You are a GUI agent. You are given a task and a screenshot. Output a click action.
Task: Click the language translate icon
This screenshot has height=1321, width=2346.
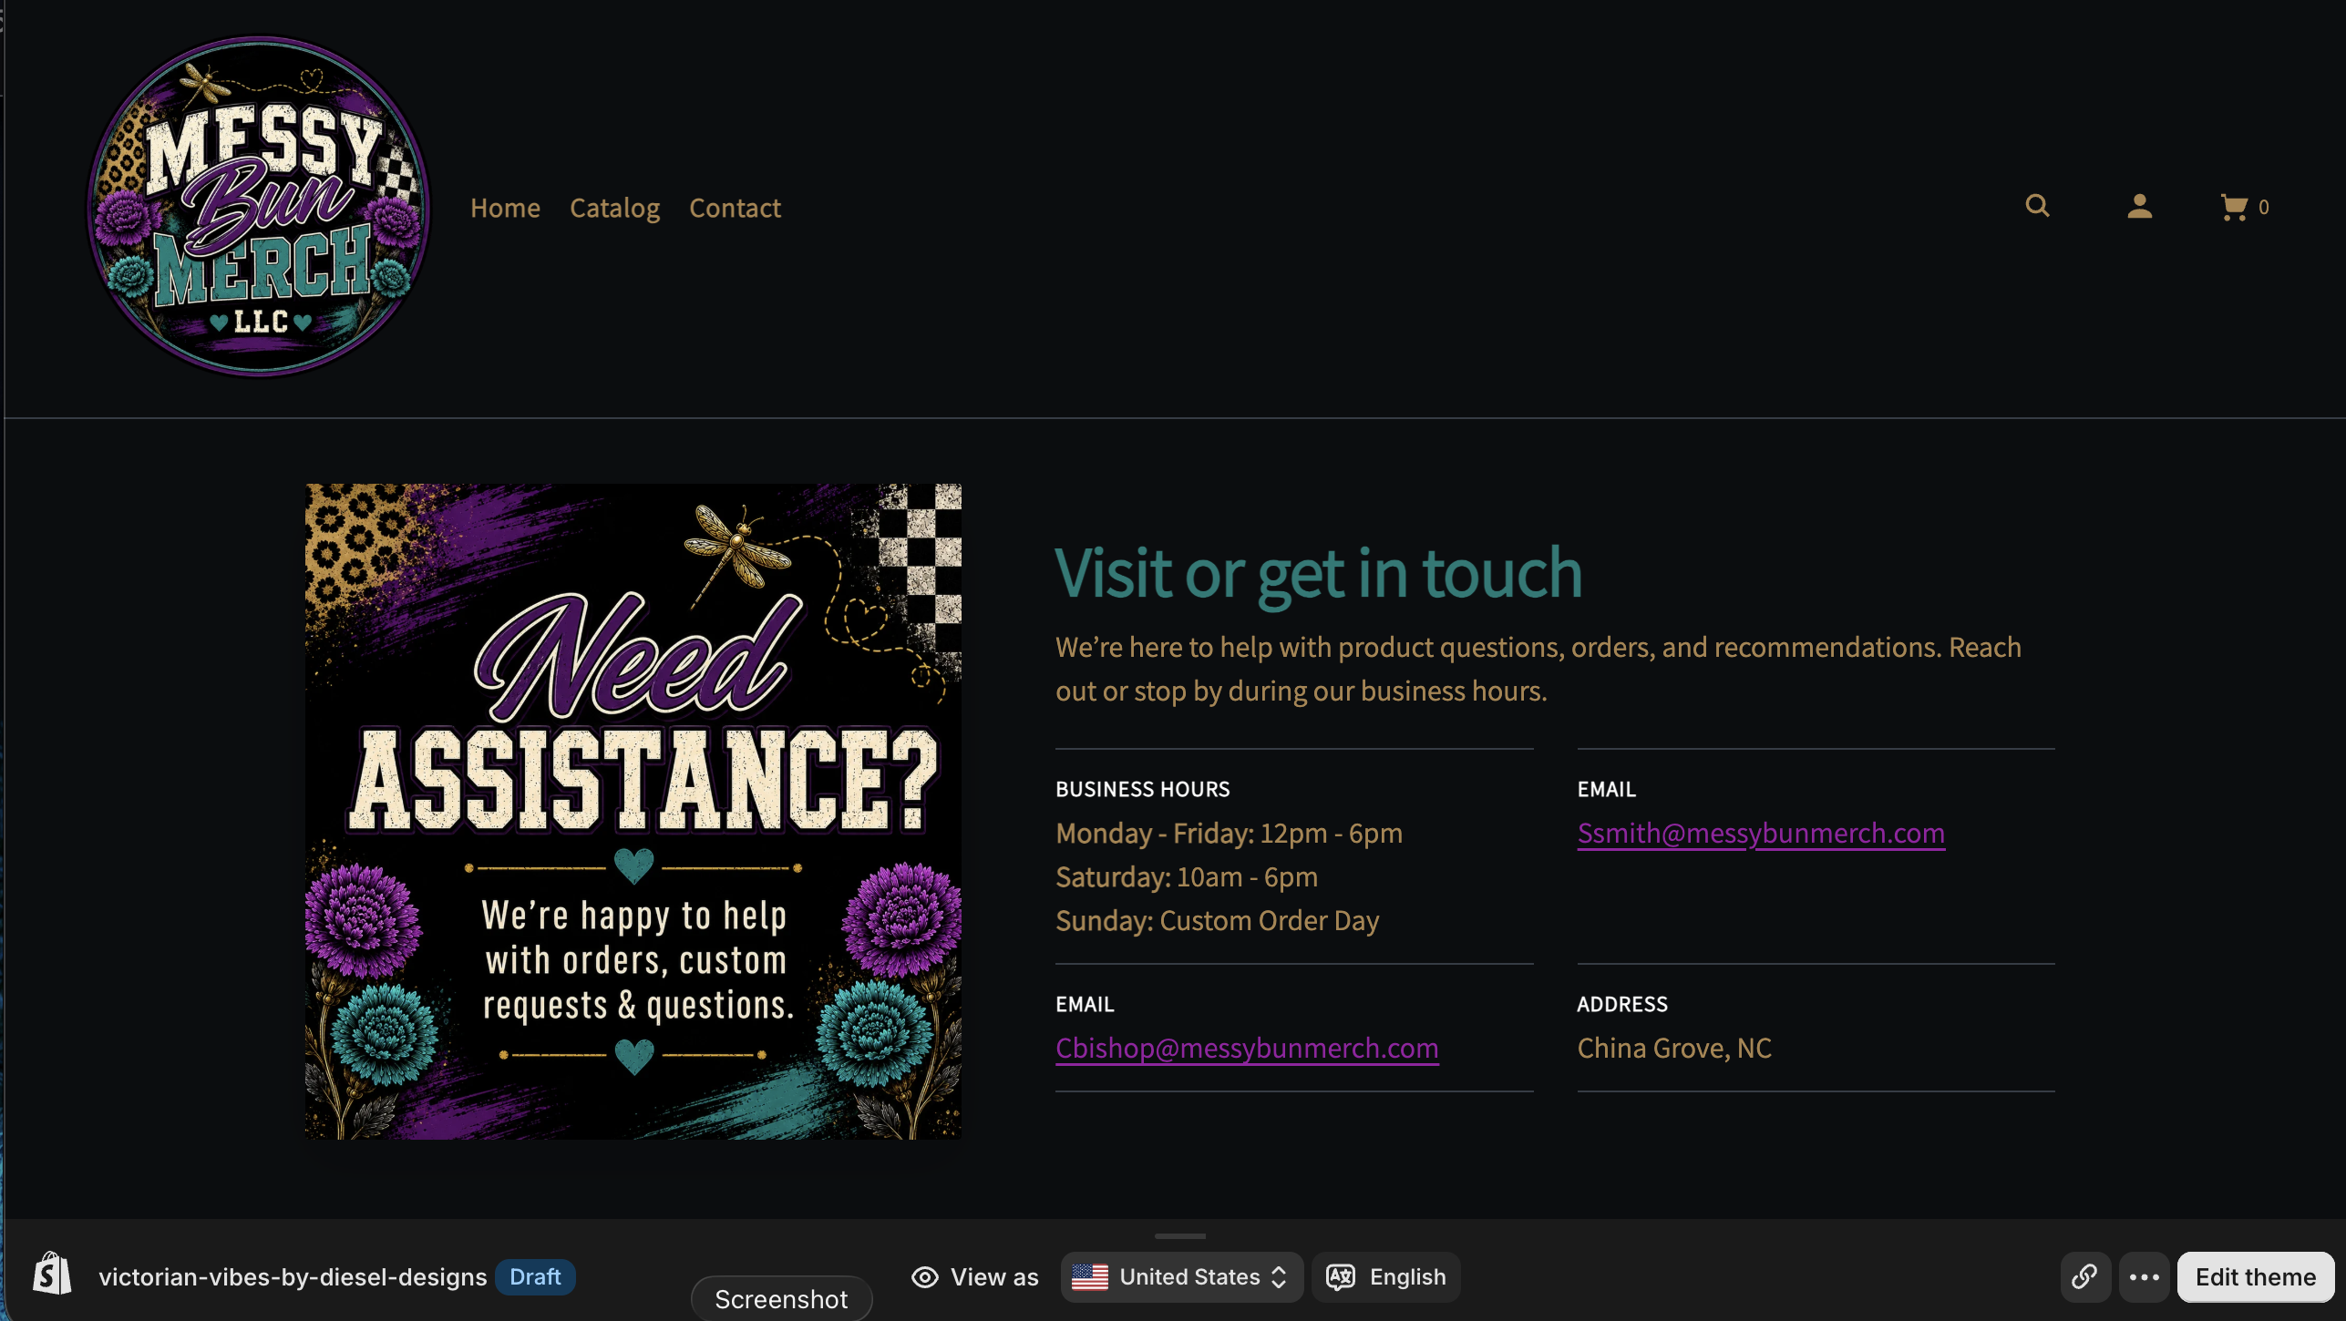point(1340,1277)
